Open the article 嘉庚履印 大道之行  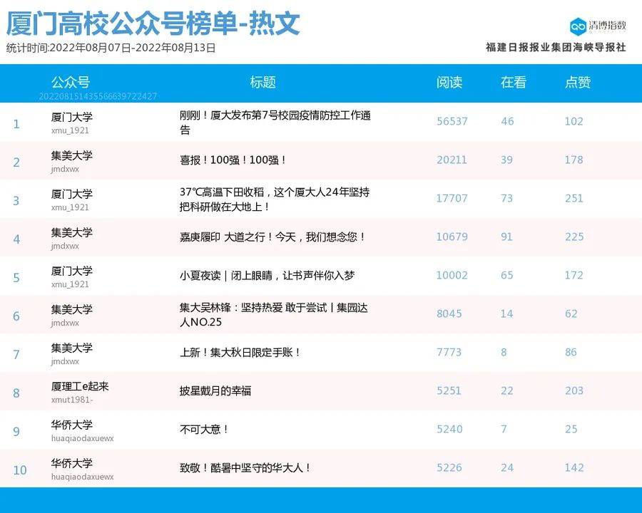(x=272, y=237)
